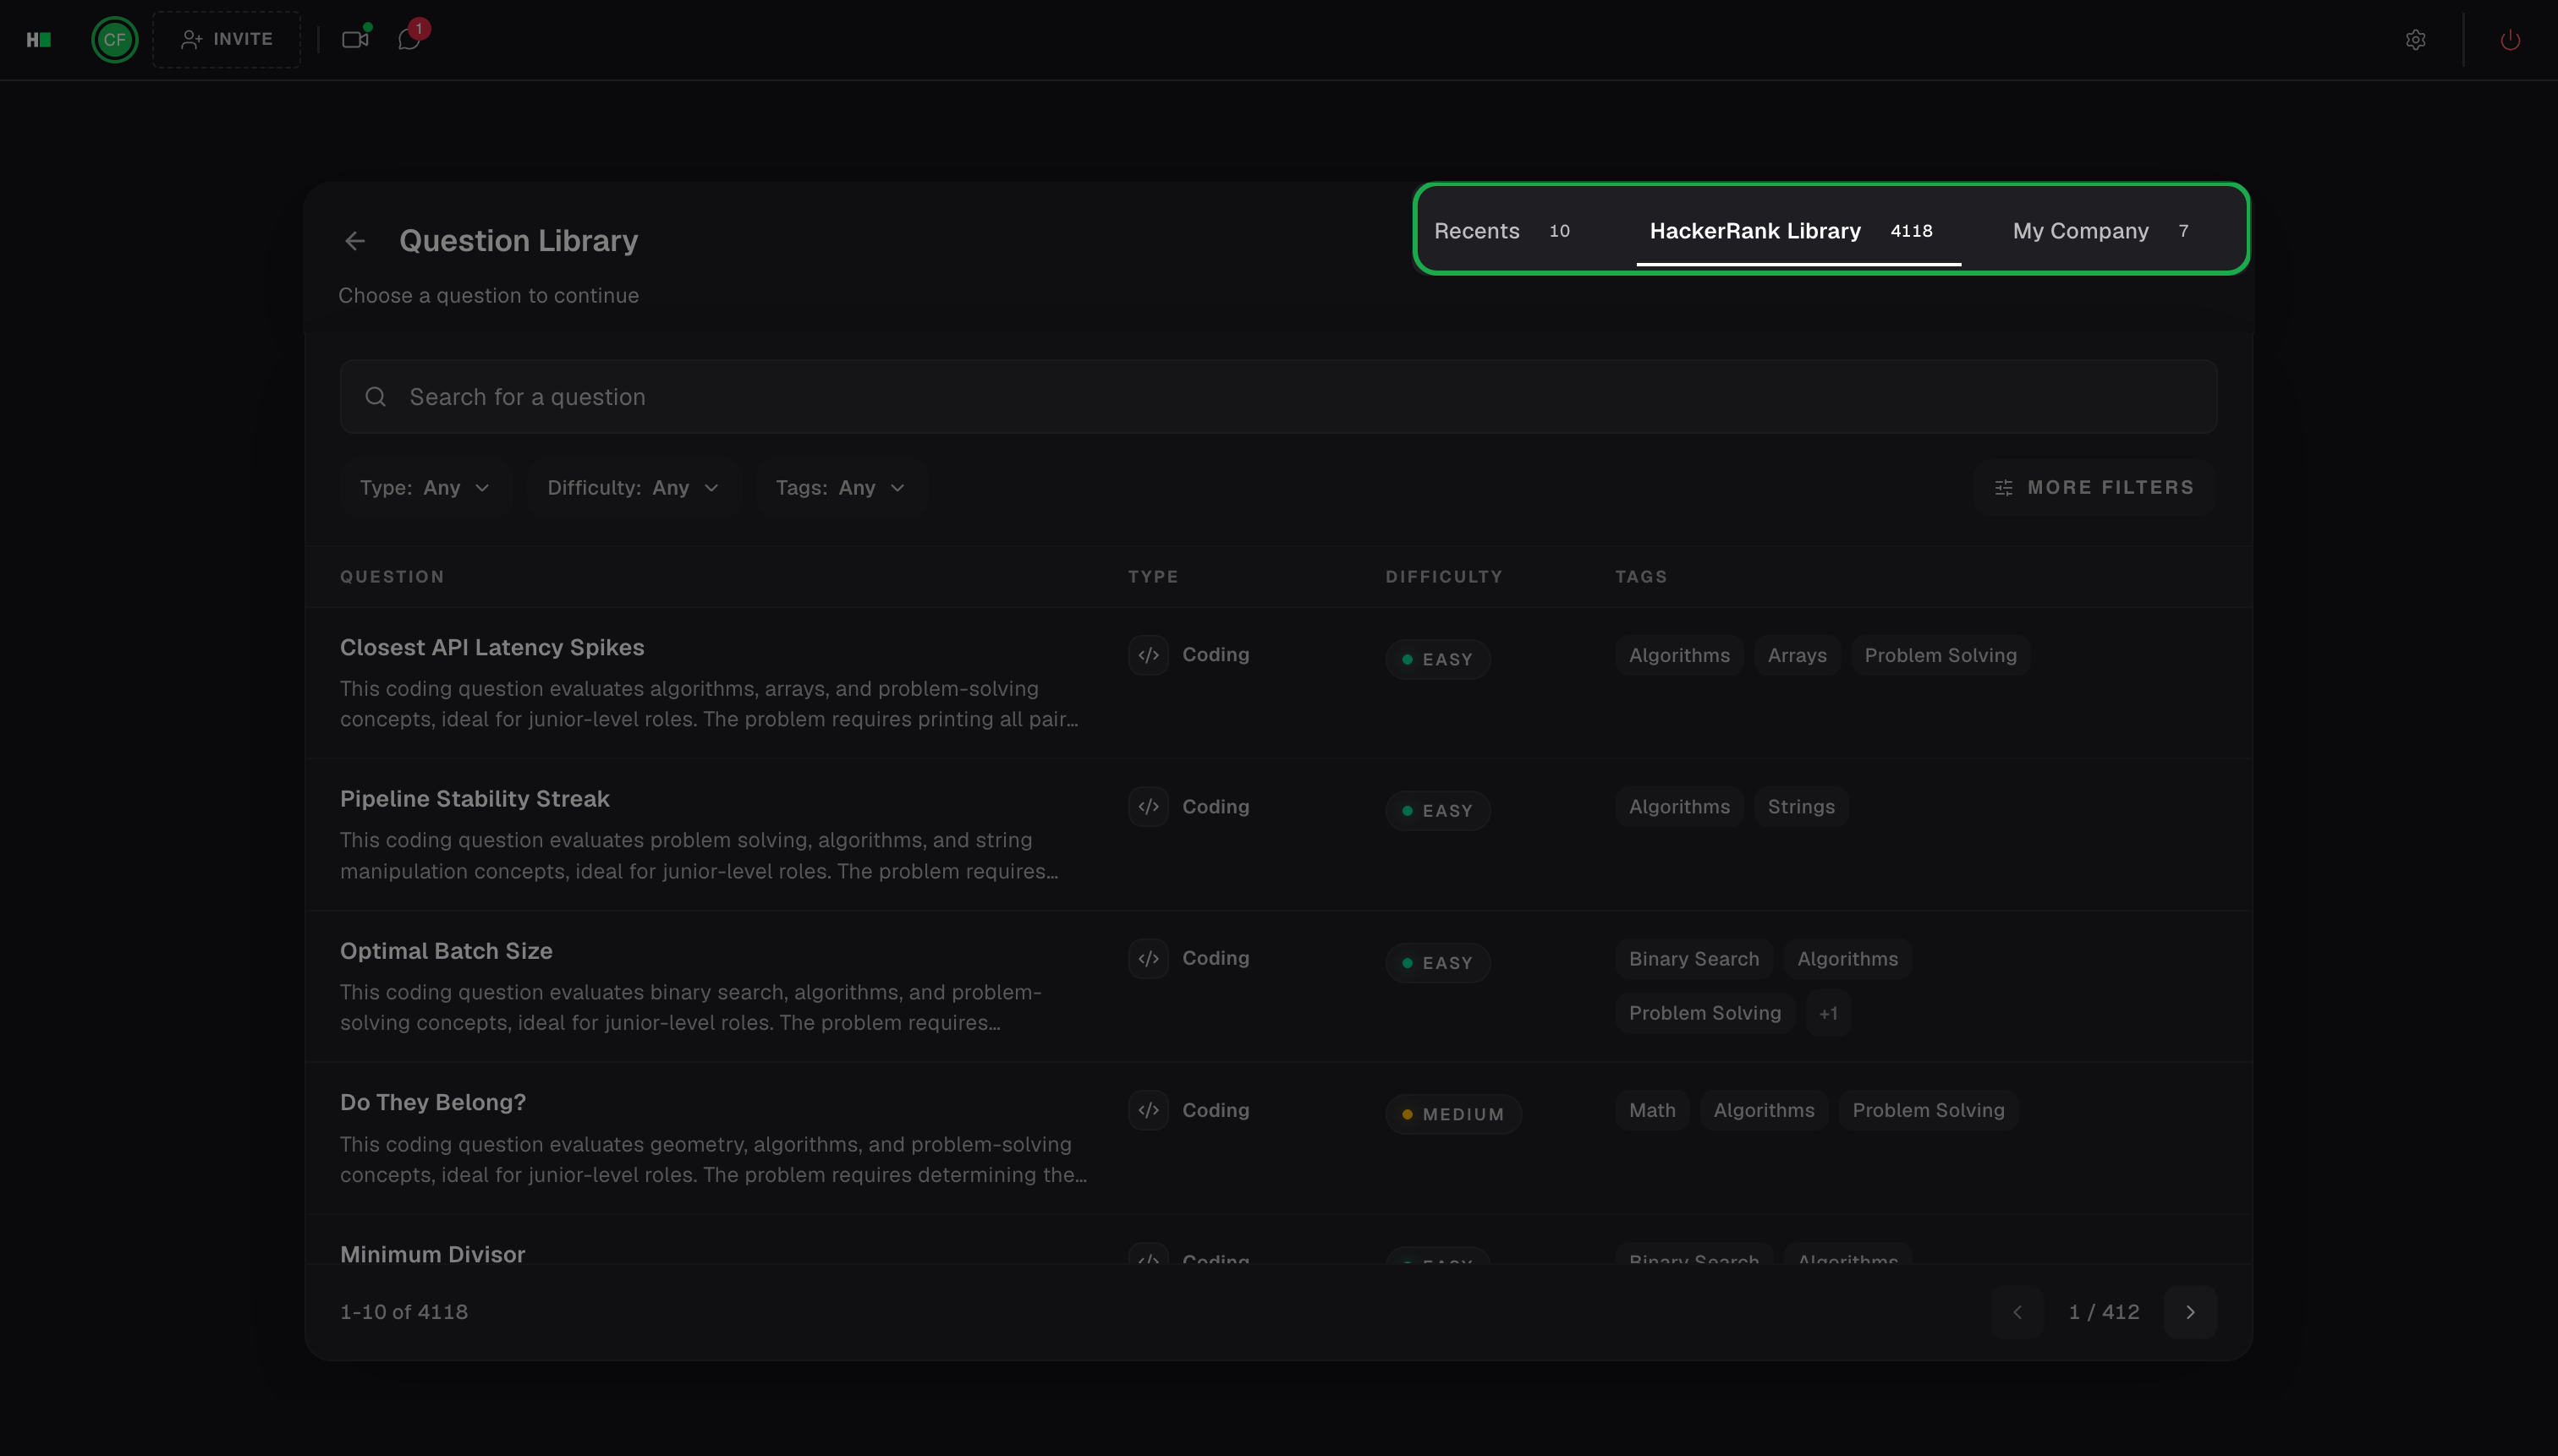
Task: Click Binary Search tag on Optimal Batch Size
Action: [1693, 959]
